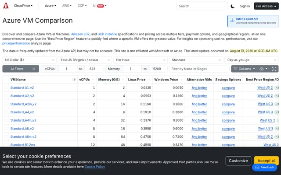Open filter icon on vCPUs column
Viewport: 281px width, 175px height.
tap(94, 80)
